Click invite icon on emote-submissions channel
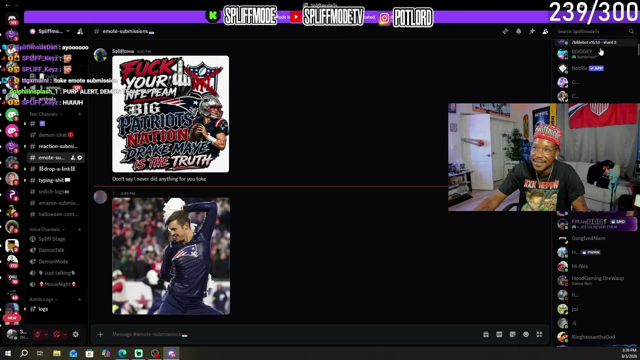 72,158
